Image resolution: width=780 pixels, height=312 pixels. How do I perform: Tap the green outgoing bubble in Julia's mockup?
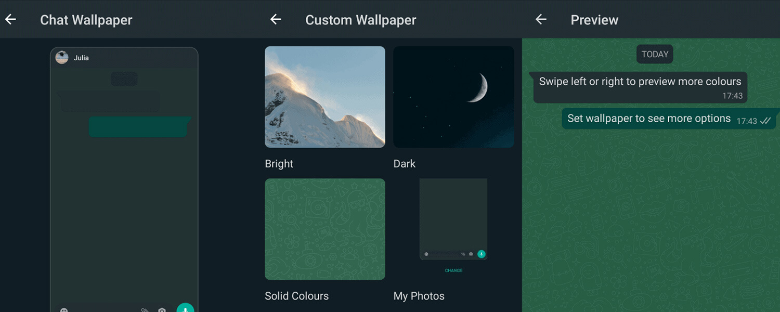(x=139, y=127)
